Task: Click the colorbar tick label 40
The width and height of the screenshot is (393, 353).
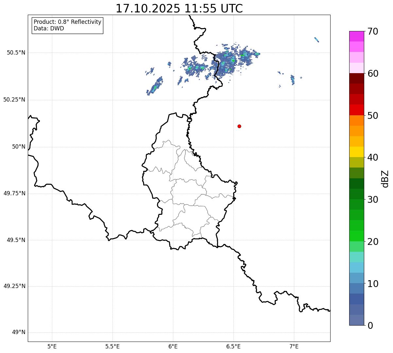Action: 373,157
